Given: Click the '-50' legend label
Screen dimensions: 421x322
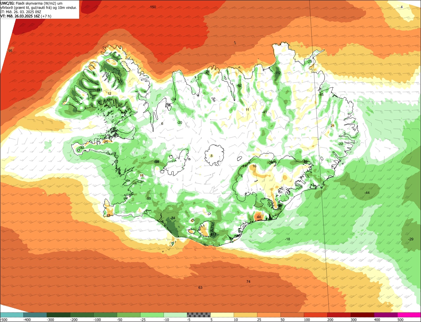Looking at the screenshot, I should coord(120,319).
